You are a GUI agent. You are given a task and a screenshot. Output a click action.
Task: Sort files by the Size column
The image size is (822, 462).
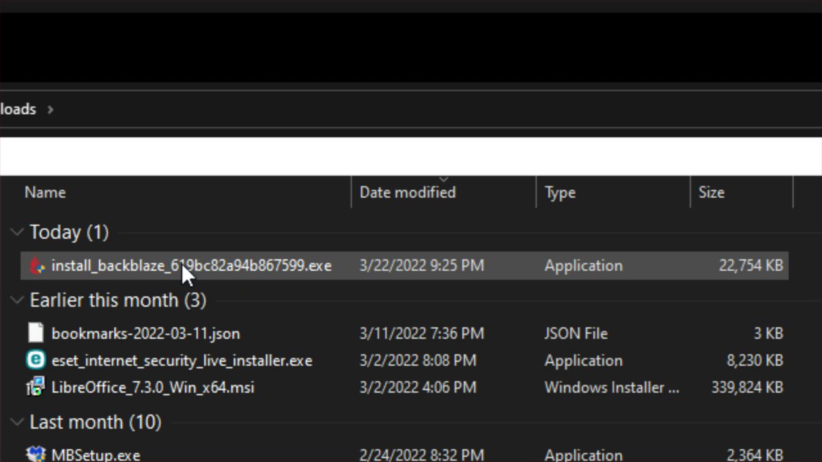coord(712,192)
